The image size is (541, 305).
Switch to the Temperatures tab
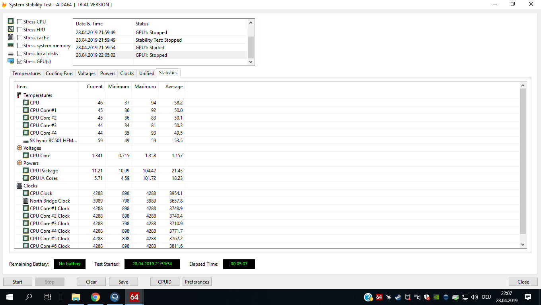[27, 73]
